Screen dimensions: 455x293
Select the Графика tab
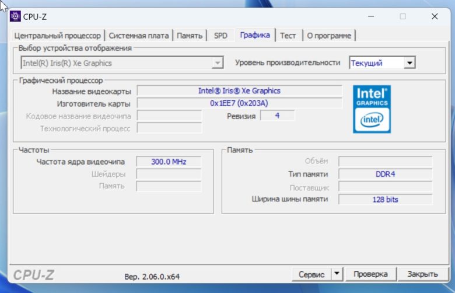[x=255, y=35]
